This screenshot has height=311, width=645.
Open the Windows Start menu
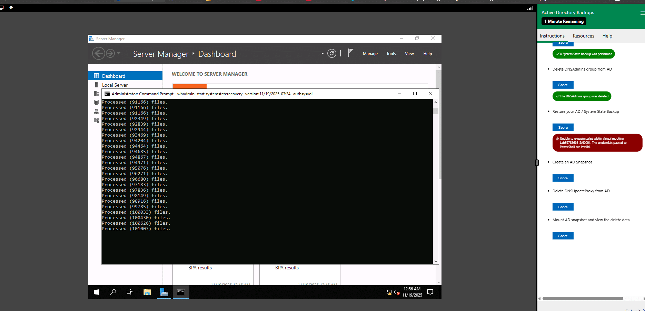point(97,292)
